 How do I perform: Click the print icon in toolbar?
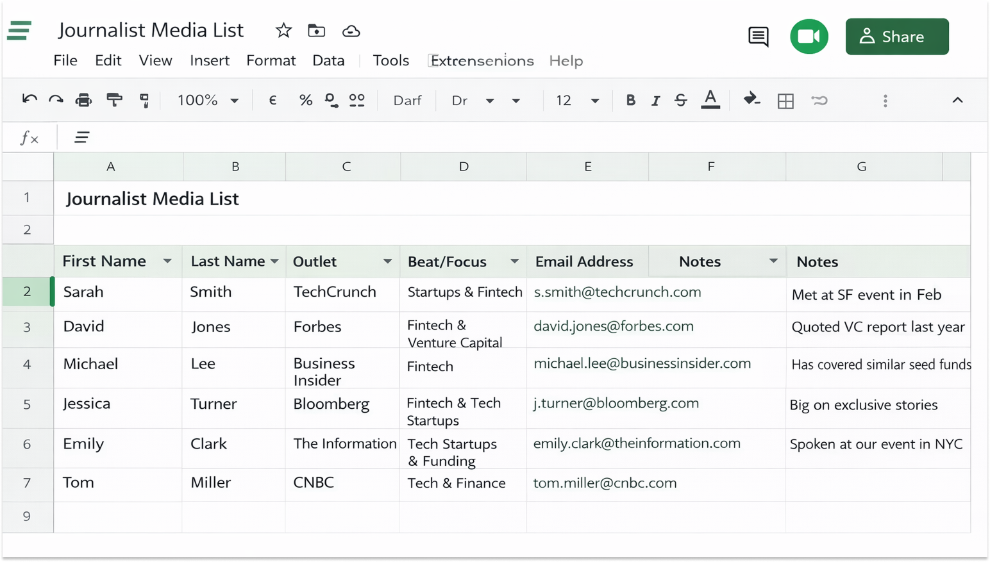click(83, 100)
